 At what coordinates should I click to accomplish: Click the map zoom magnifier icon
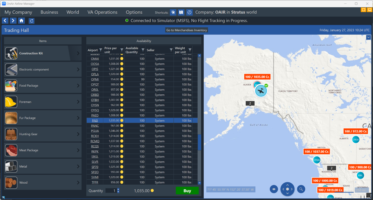301,189
